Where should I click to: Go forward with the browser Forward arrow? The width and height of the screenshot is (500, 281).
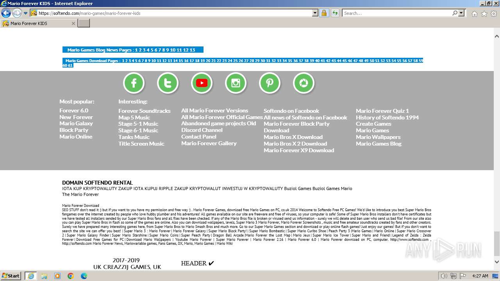pyautogui.click(x=17, y=13)
